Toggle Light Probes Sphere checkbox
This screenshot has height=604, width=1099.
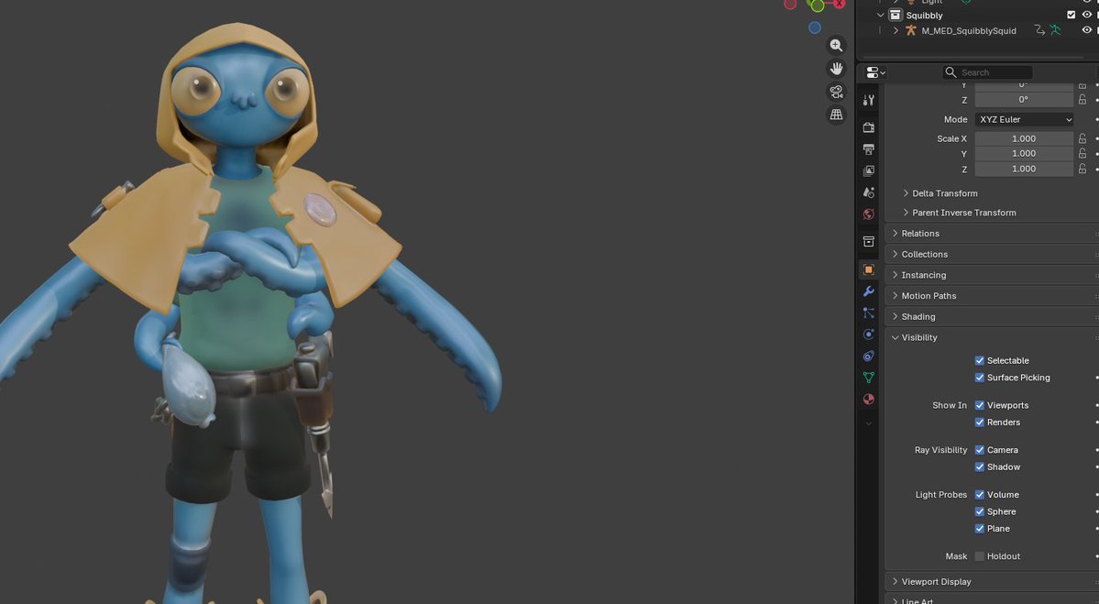click(x=979, y=511)
